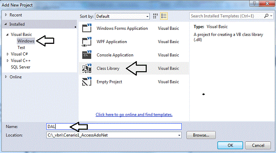Select the Class Library template name
This screenshot has width=276, height=153.
(x=108, y=68)
